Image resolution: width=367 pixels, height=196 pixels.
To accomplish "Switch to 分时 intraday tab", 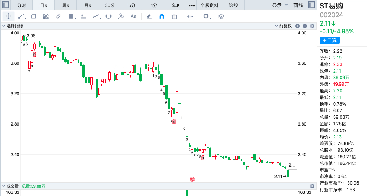I will (x=22, y=5).
